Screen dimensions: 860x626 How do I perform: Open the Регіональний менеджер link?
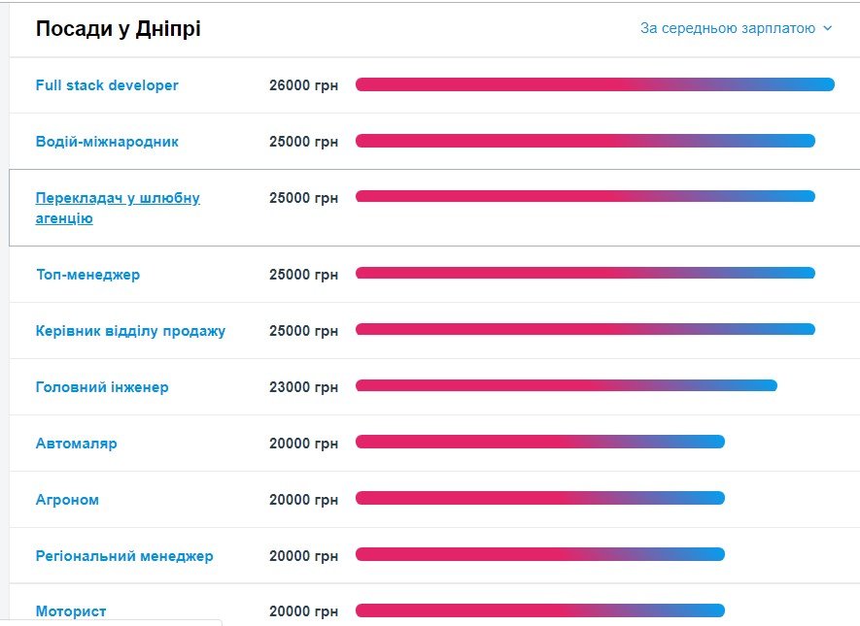(124, 556)
